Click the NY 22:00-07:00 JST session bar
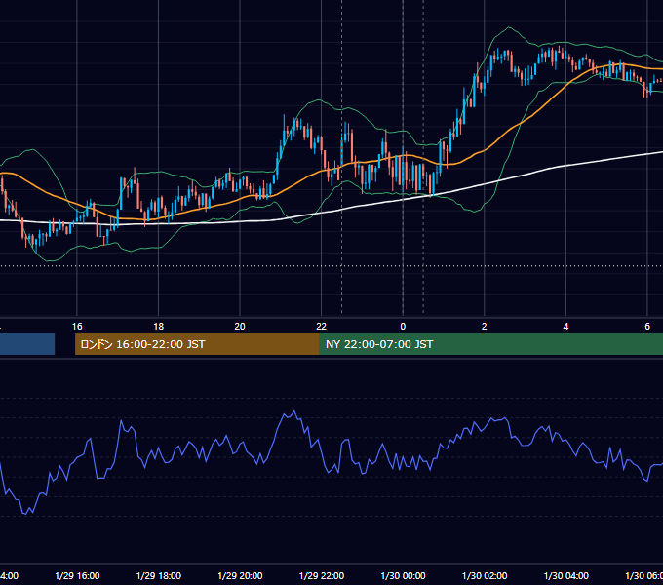Screen dimensions: 663x585 point(490,344)
